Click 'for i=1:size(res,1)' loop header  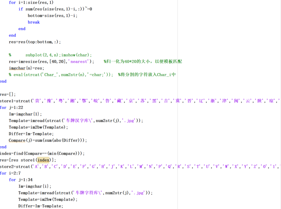tap(31, 2)
